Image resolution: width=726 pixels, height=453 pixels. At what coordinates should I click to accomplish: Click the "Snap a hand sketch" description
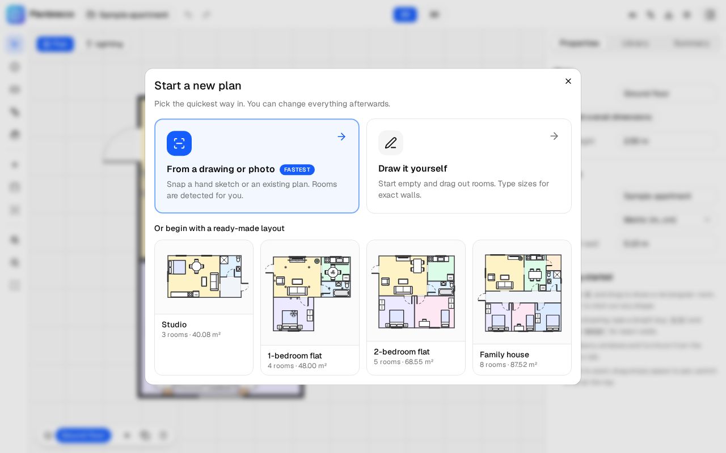tap(252, 190)
